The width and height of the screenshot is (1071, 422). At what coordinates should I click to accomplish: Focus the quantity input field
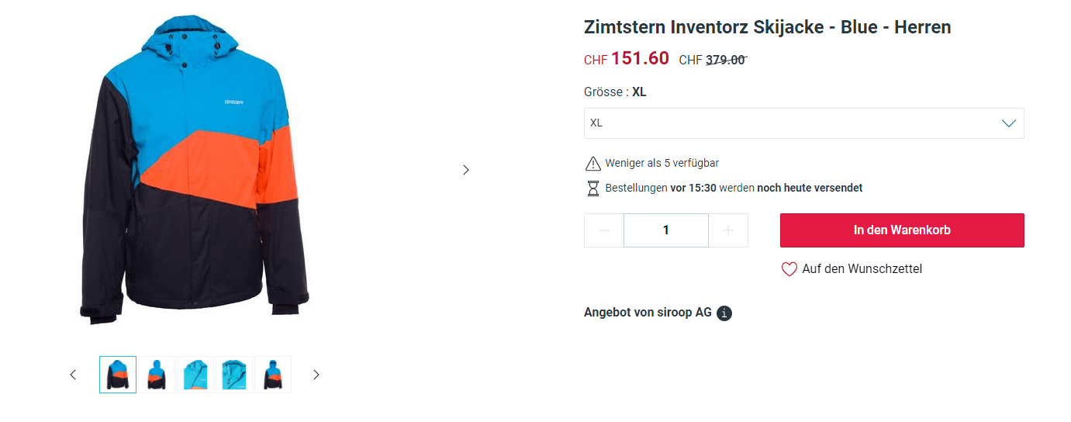[x=665, y=230]
